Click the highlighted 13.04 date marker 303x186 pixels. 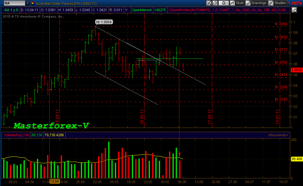click(x=54, y=181)
